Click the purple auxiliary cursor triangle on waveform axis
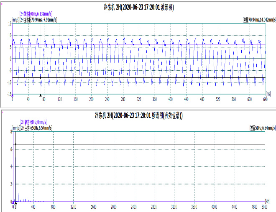Screen dimensions: 276x212 point(13,95)
